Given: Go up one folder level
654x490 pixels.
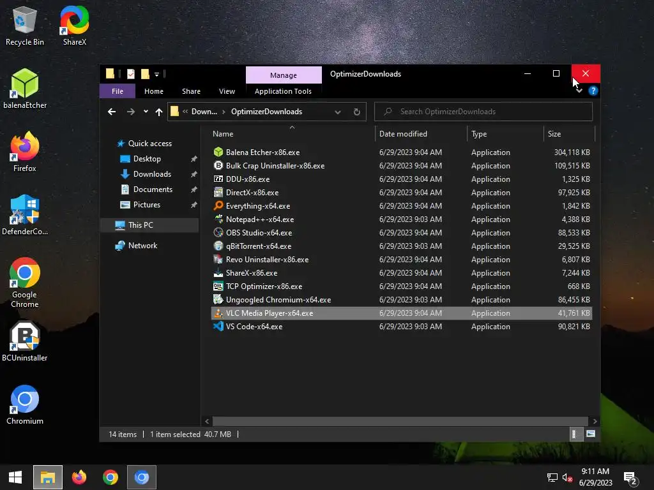Looking at the screenshot, I should 159,112.
